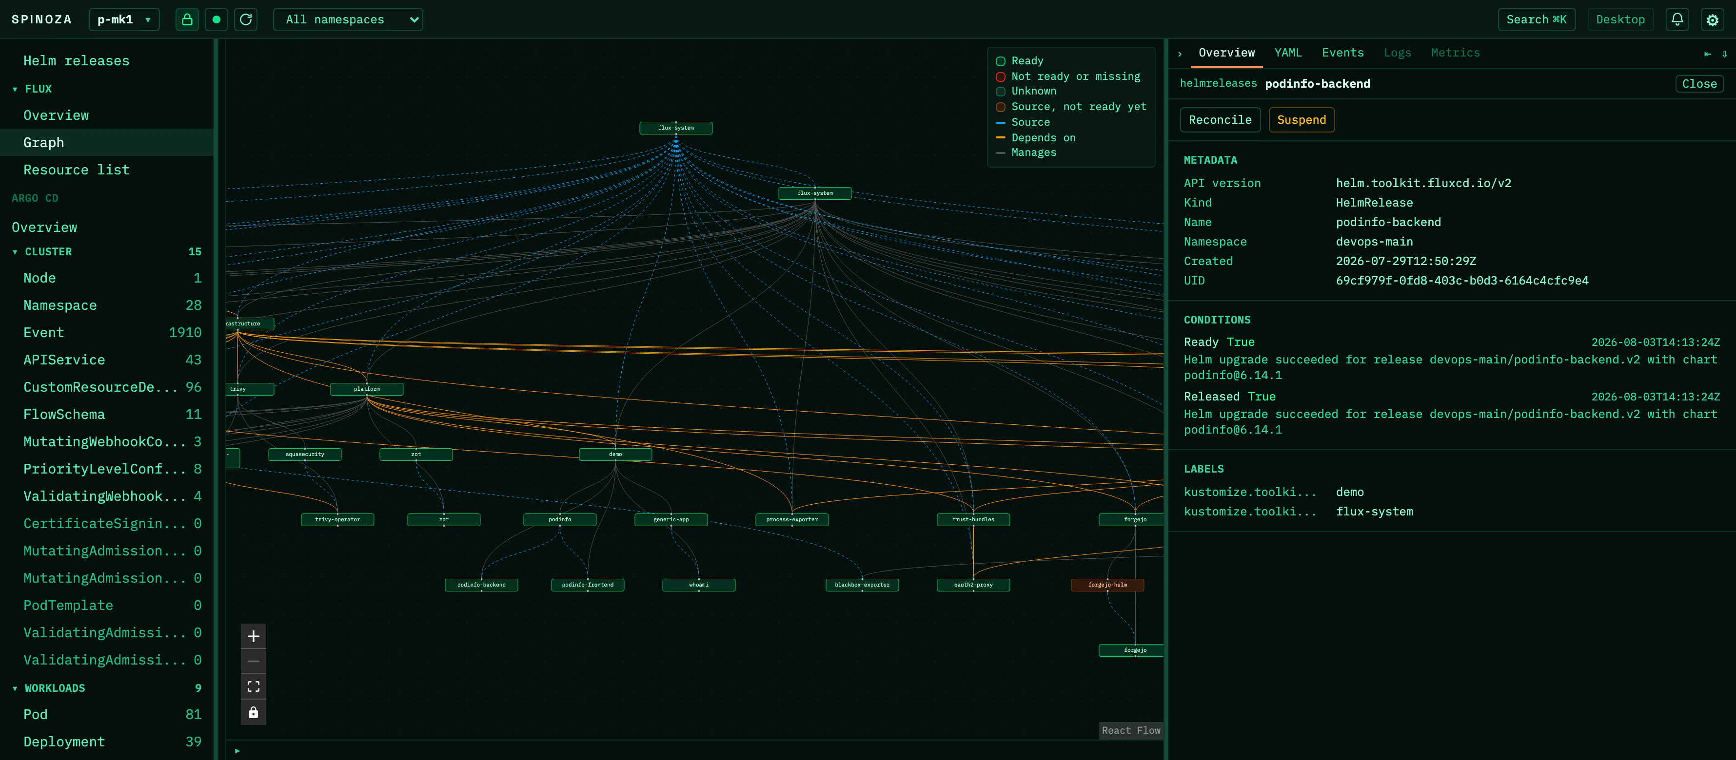The width and height of the screenshot is (1736, 760).
Task: Open the settings gear
Action: 1713,19
